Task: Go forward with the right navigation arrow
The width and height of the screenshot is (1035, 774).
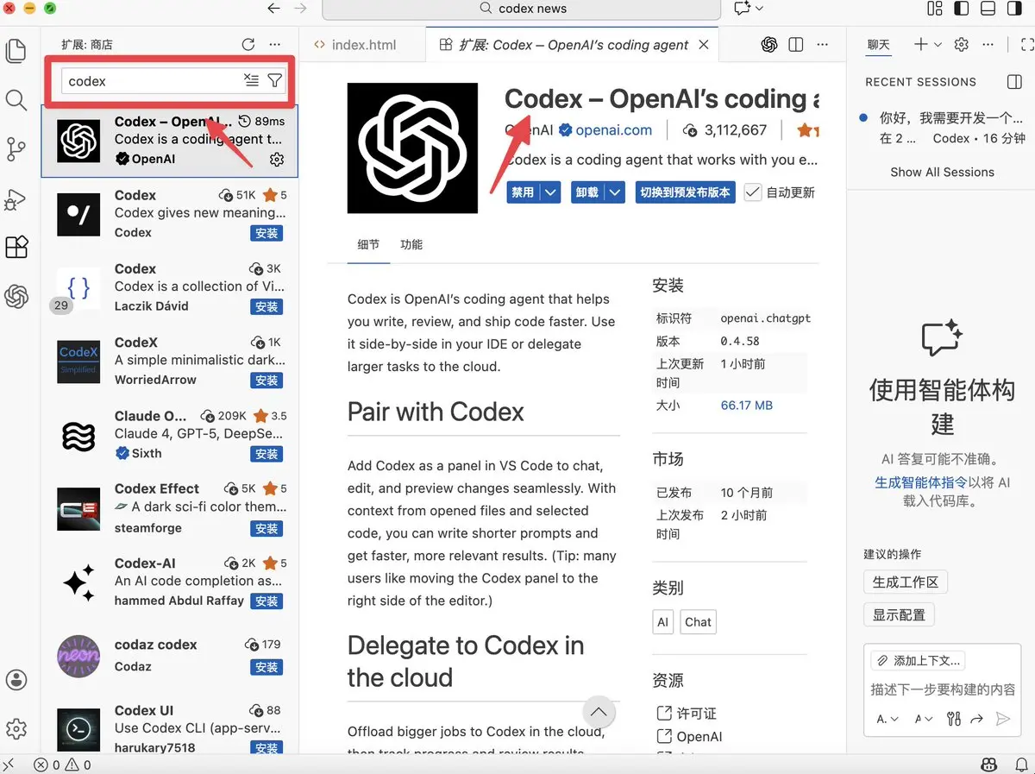Action: [300, 8]
